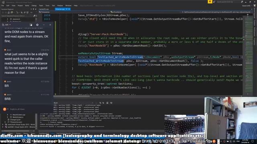Click the chat pop-out window icon
This screenshot has width=257, height=144.
[31, 25]
